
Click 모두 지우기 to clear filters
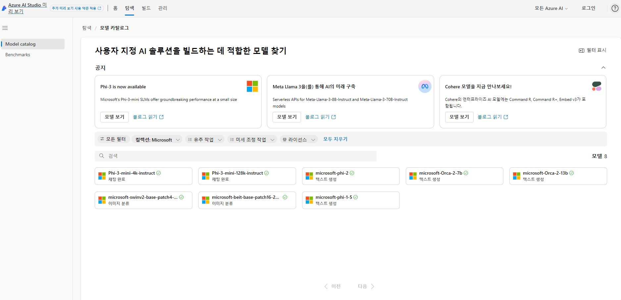pyautogui.click(x=335, y=139)
